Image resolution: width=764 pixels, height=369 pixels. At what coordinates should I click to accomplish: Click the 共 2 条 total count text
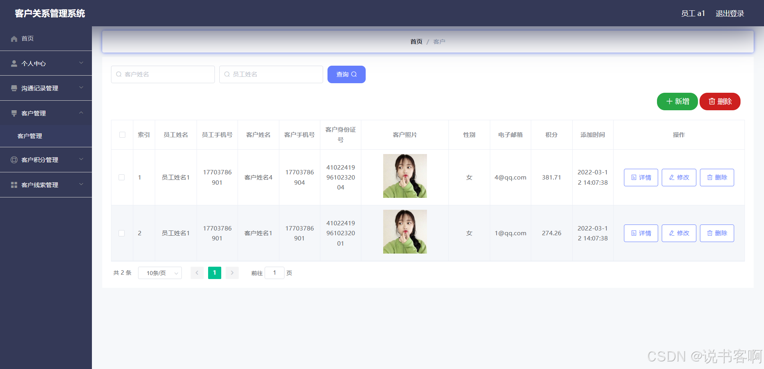(x=122, y=273)
